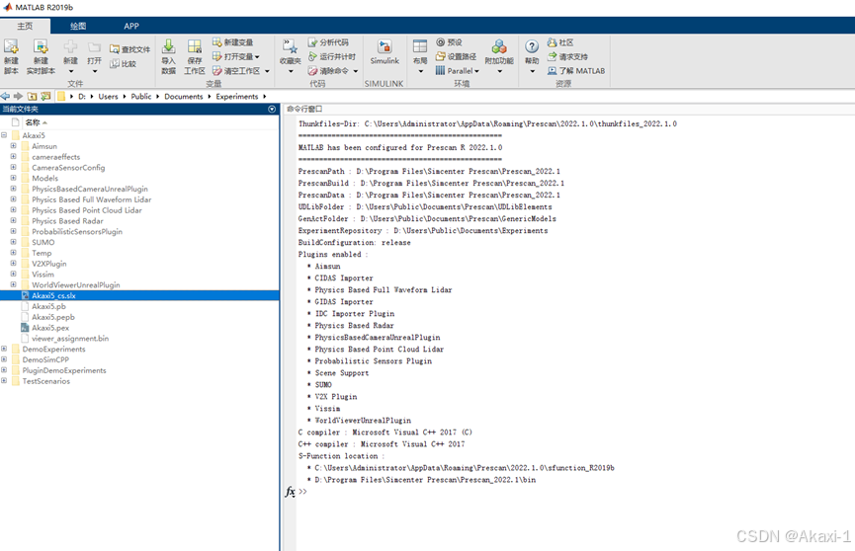Select the Physics Based Radar folder

pos(67,221)
